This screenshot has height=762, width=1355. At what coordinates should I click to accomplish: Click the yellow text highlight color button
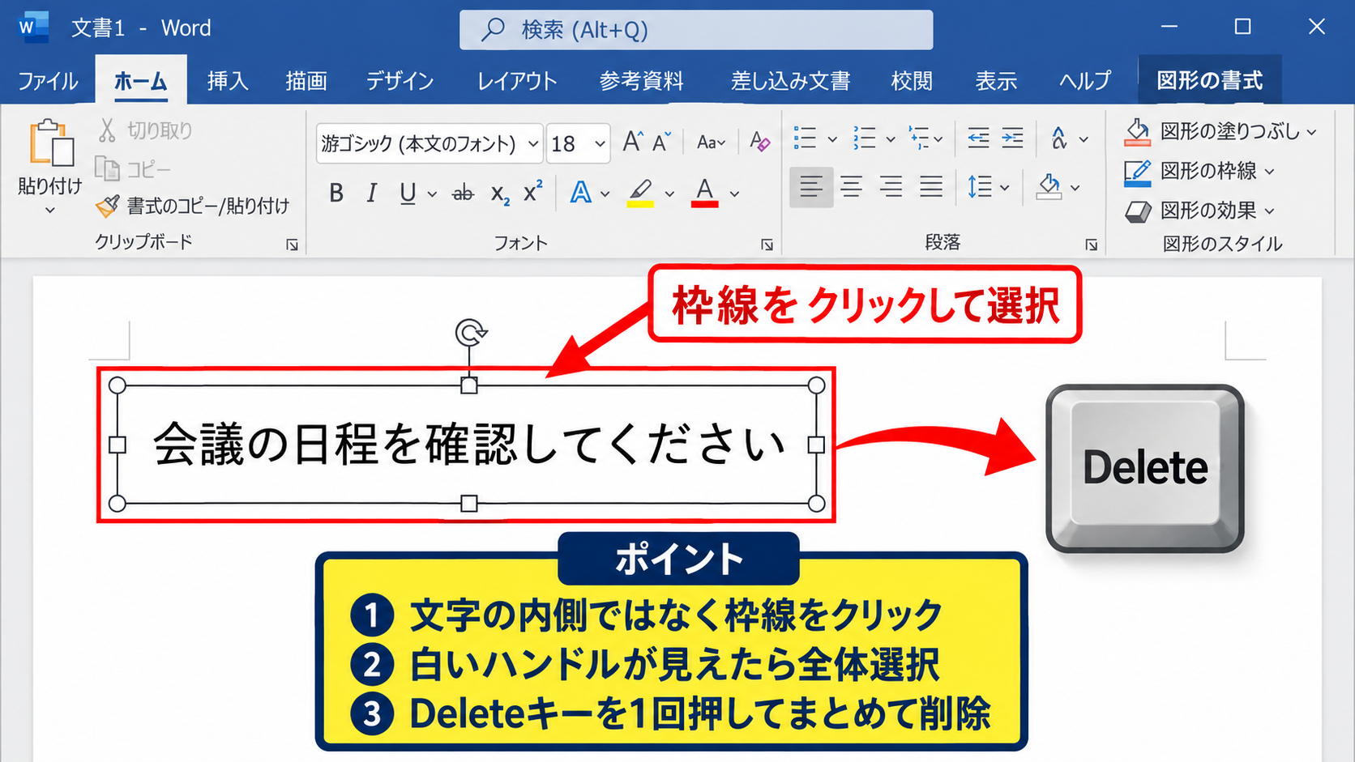point(640,193)
